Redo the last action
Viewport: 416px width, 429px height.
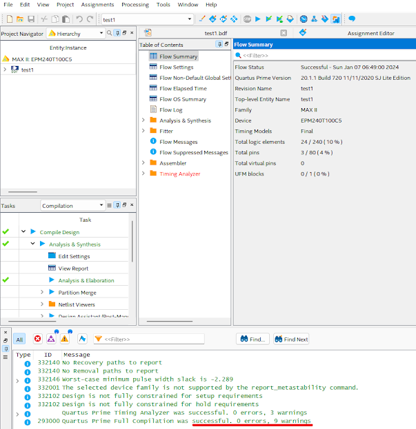(x=90, y=19)
